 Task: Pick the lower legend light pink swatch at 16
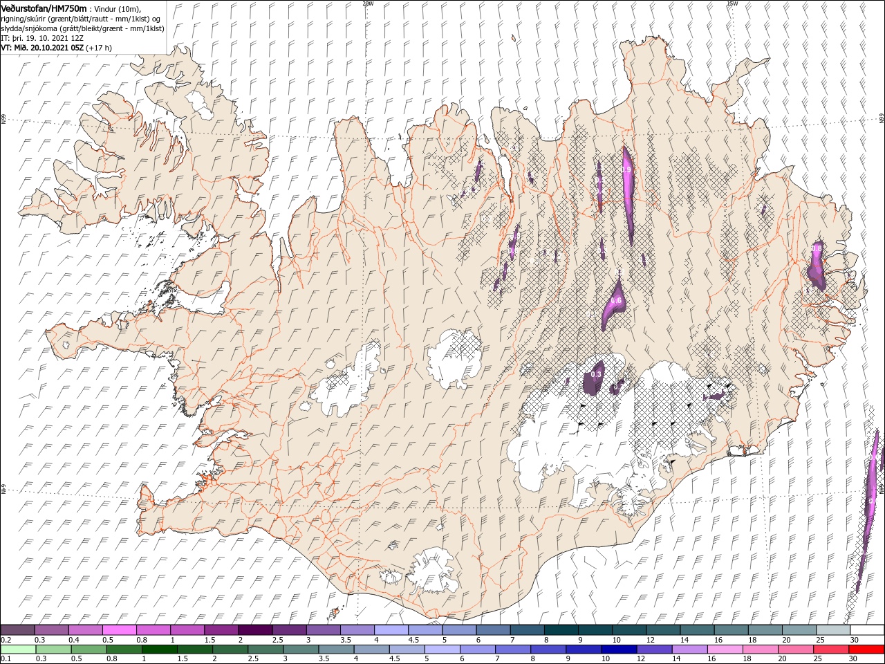[x=724, y=649]
